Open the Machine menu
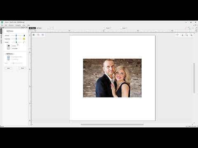Viewport: 198px width, 148px height. point(11,25)
